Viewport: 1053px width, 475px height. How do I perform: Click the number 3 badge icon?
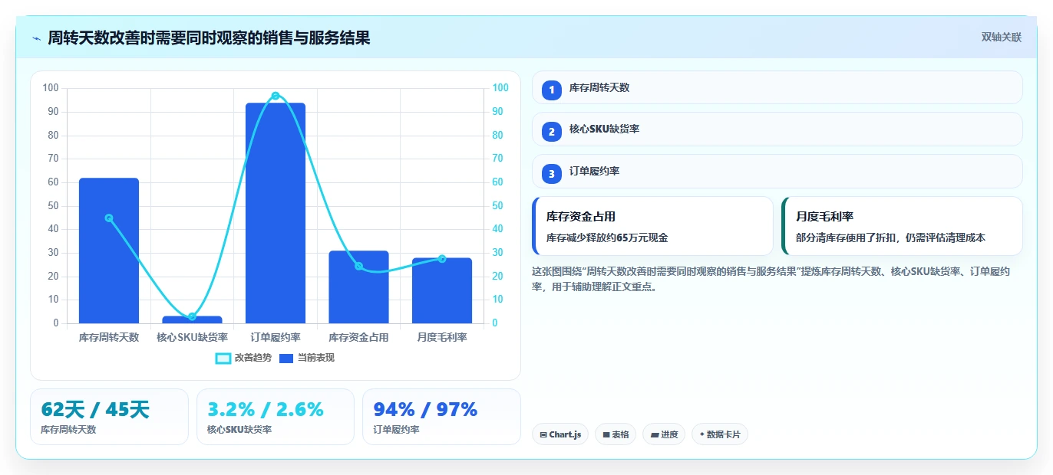coord(551,174)
